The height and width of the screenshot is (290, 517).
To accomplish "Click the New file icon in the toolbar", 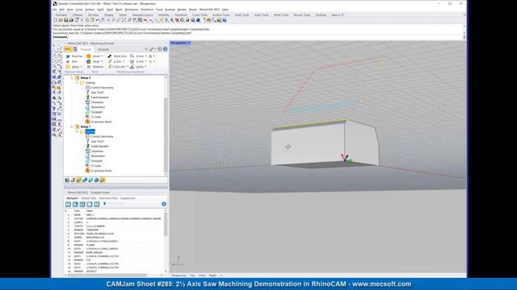I will (x=56, y=20).
